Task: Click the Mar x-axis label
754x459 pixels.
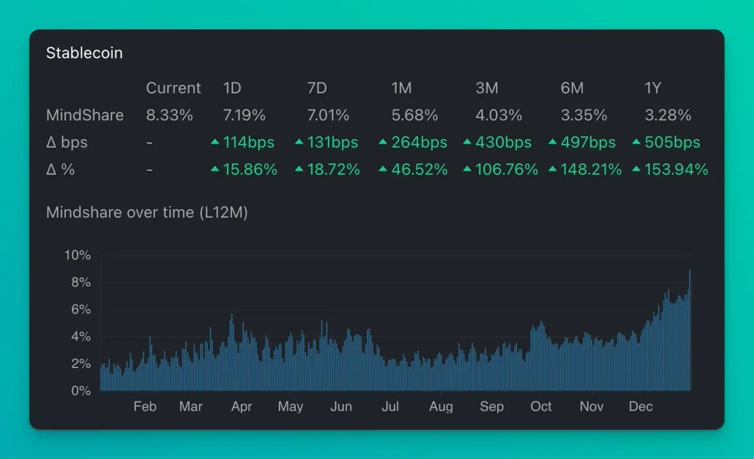Action: tap(191, 406)
